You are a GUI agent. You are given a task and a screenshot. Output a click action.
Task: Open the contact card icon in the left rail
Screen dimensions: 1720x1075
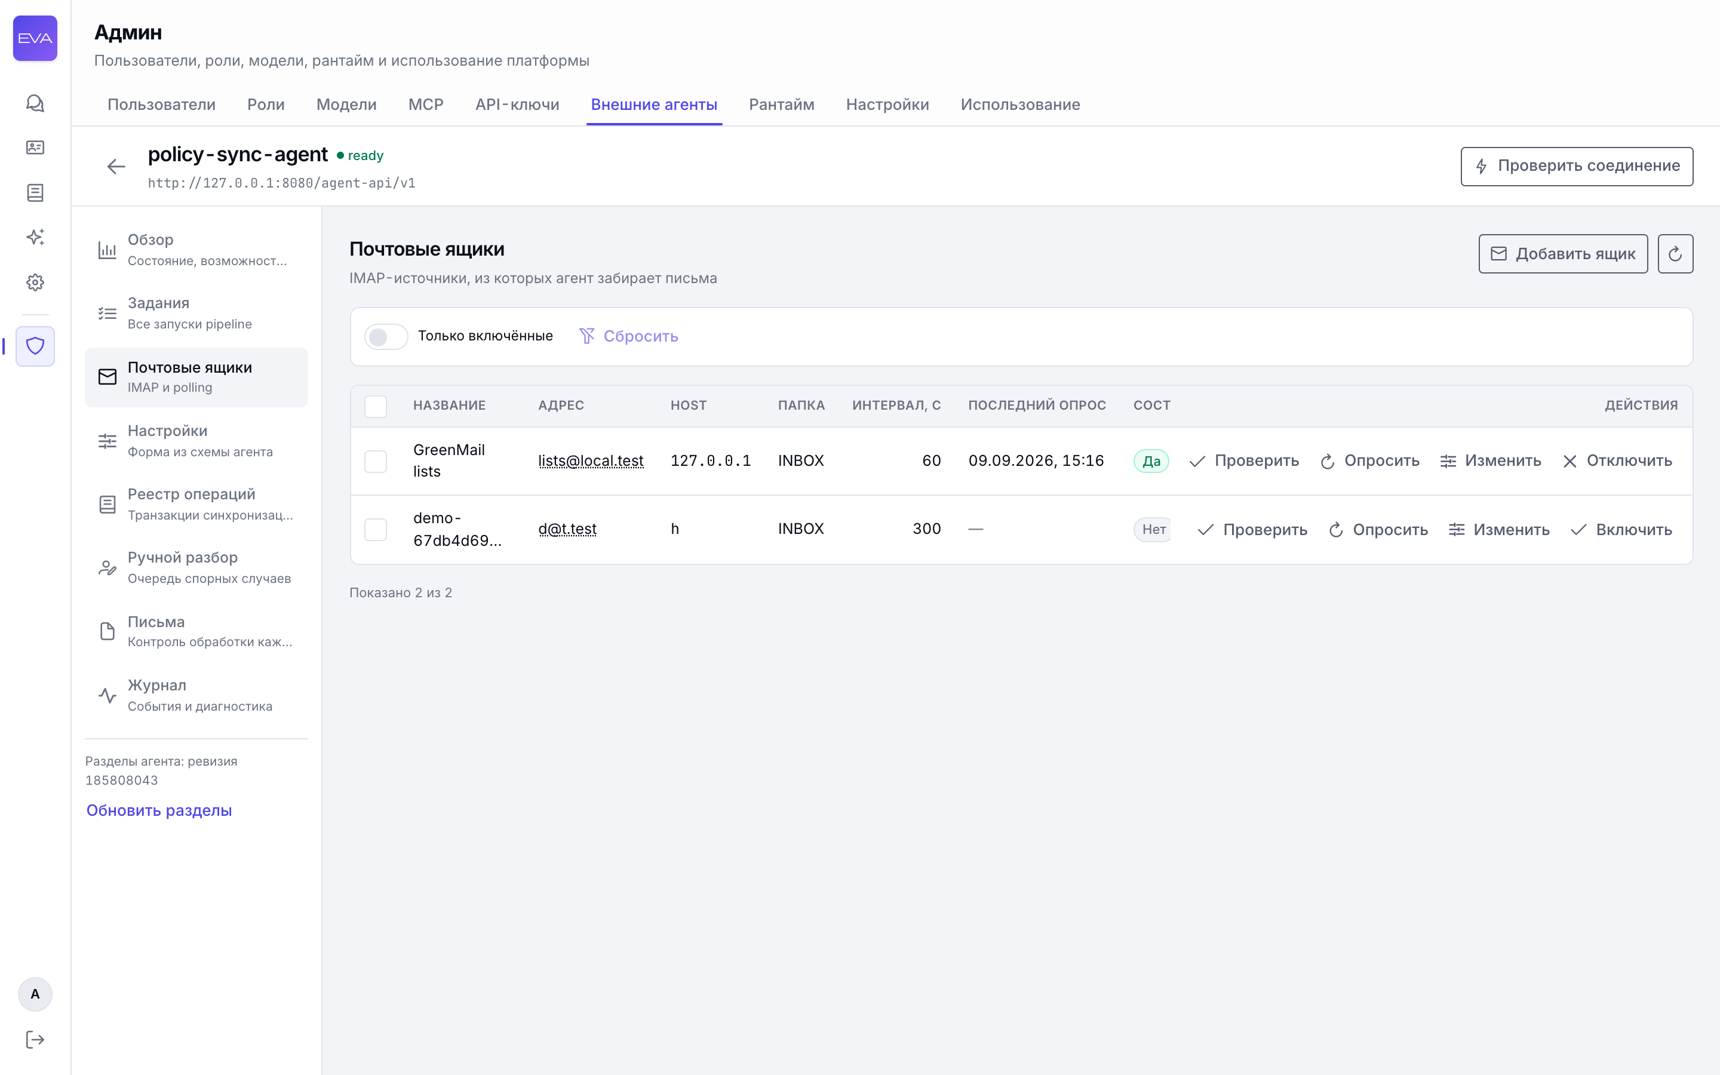click(x=35, y=147)
